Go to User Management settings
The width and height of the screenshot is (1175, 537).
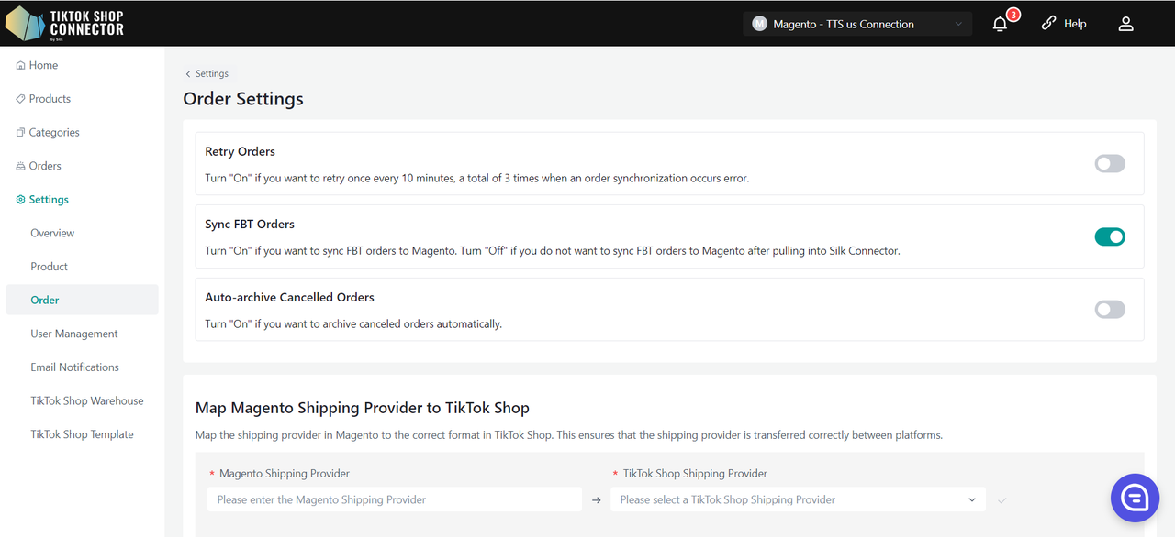pyautogui.click(x=73, y=334)
